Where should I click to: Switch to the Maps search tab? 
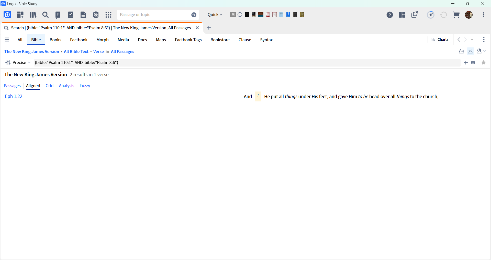161,40
